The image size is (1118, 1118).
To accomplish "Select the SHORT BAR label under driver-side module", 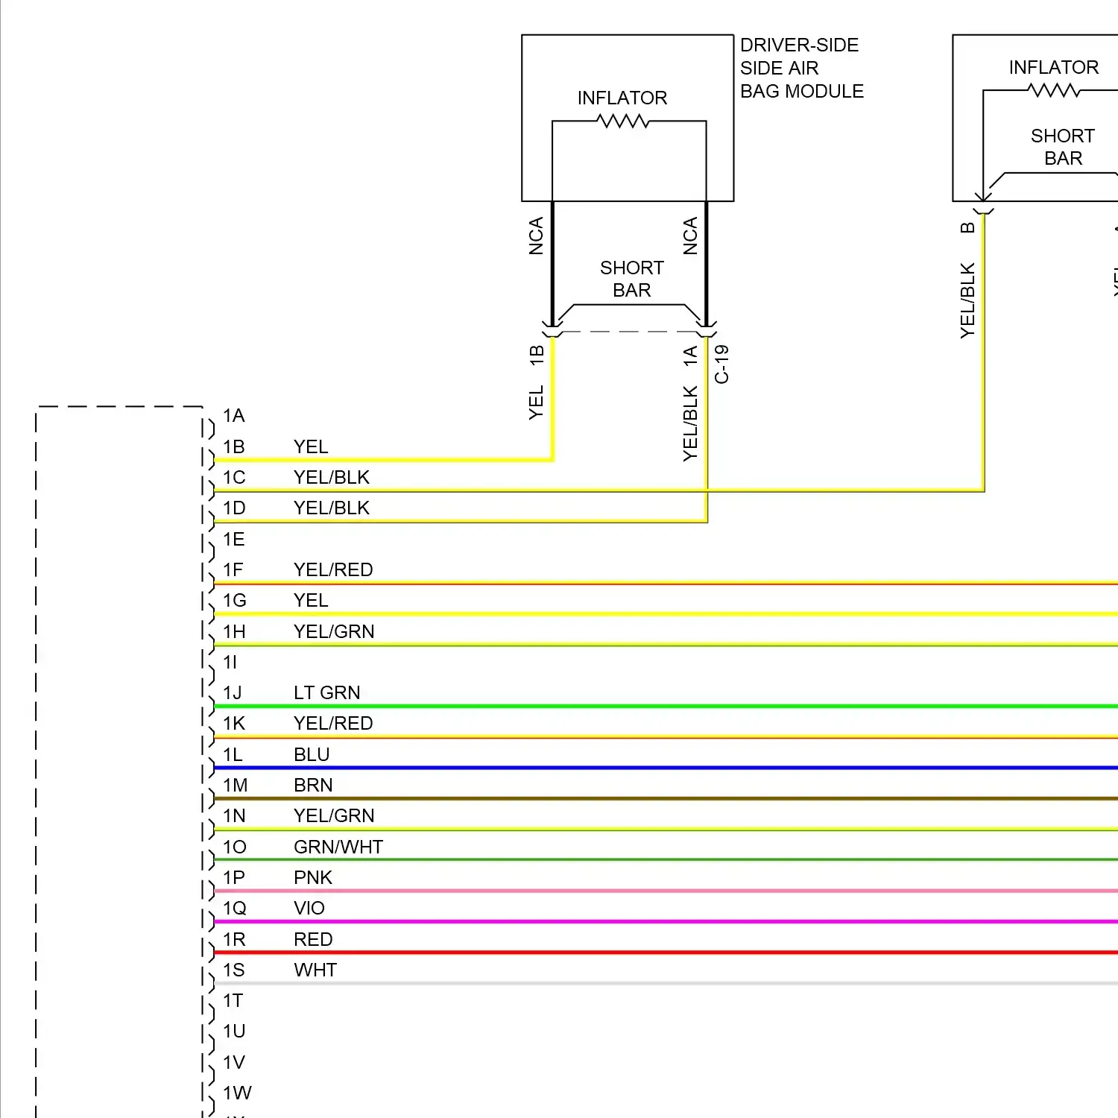I will click(x=631, y=279).
